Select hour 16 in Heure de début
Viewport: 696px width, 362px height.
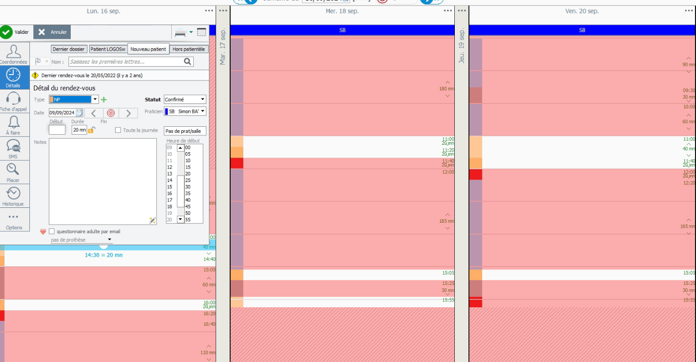pyautogui.click(x=169, y=193)
